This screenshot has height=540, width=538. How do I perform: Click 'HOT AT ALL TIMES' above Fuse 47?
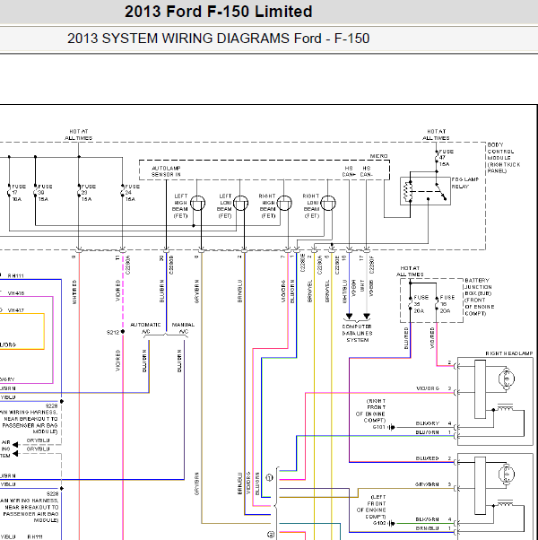coord(436,135)
